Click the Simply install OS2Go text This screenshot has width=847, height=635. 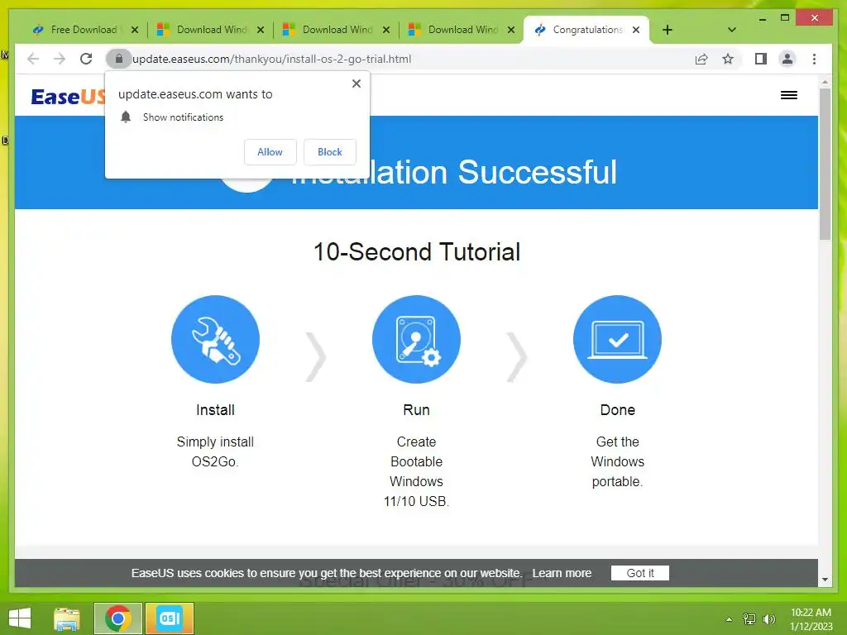click(x=216, y=451)
